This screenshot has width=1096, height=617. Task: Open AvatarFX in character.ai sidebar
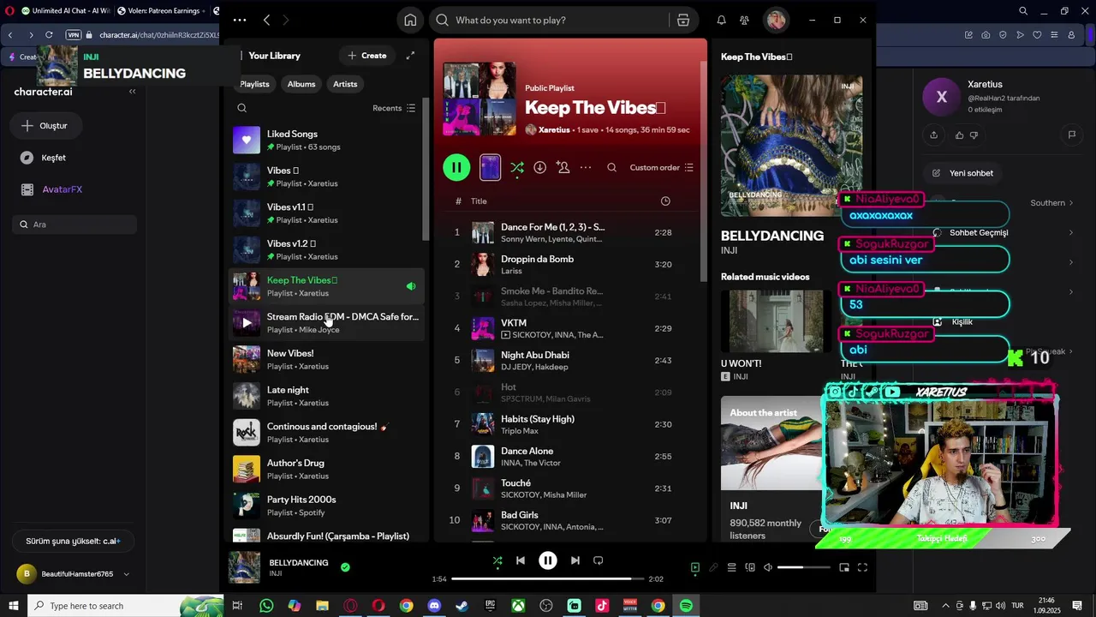[62, 189]
